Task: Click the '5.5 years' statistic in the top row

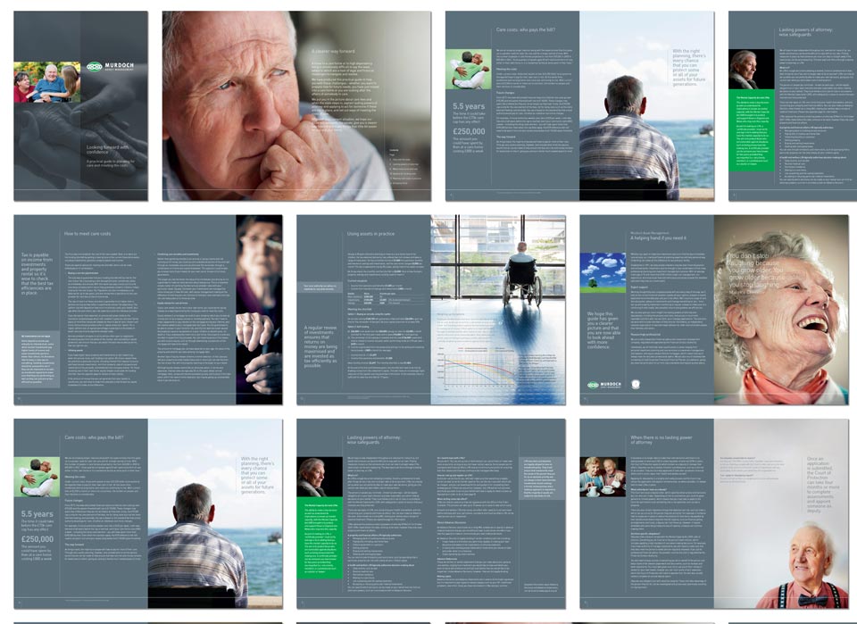Action: pos(469,106)
